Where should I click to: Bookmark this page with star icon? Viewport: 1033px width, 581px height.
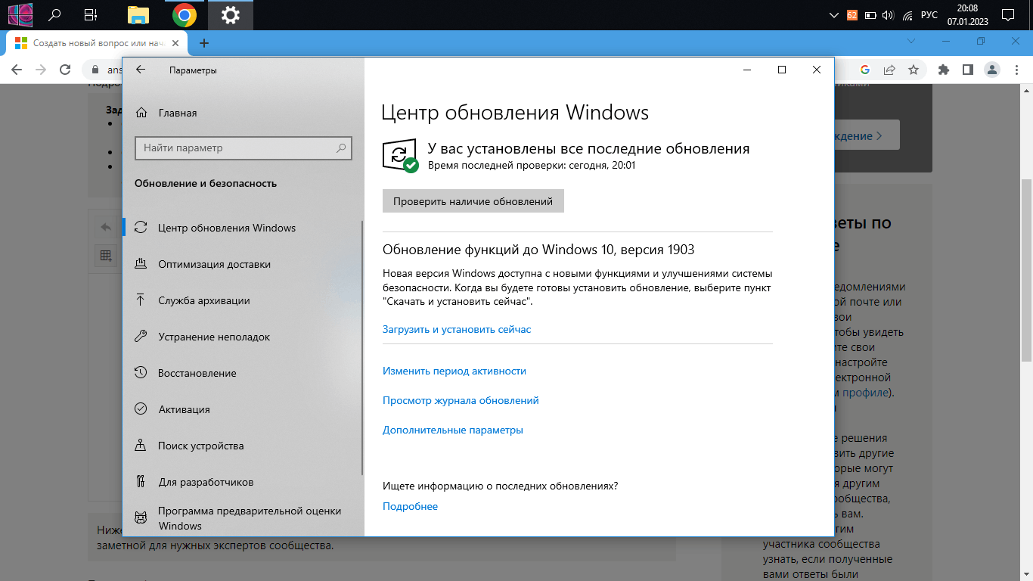914,70
